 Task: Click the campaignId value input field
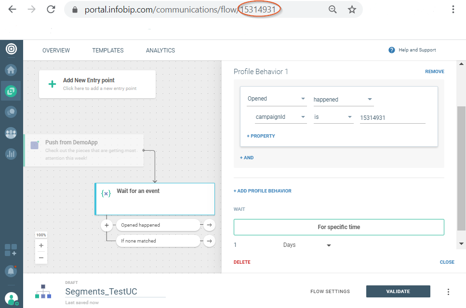coord(392,117)
